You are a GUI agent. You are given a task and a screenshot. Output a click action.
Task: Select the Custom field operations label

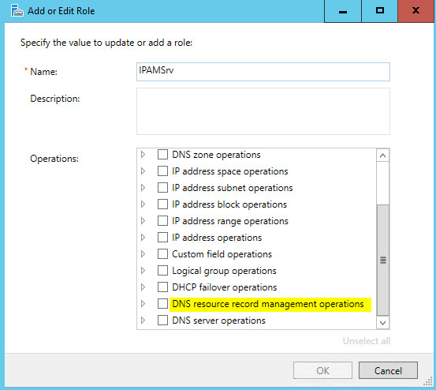[222, 254]
